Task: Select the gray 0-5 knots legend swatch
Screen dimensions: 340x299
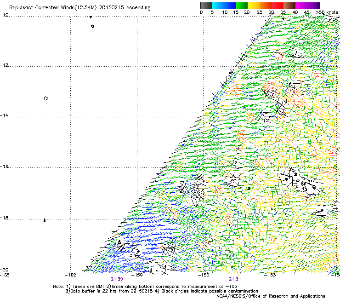Action: tap(206, 6)
